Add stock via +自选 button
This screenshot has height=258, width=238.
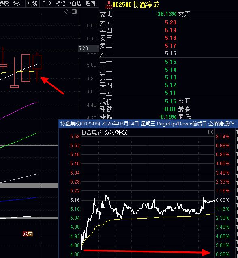tap(75, 3)
